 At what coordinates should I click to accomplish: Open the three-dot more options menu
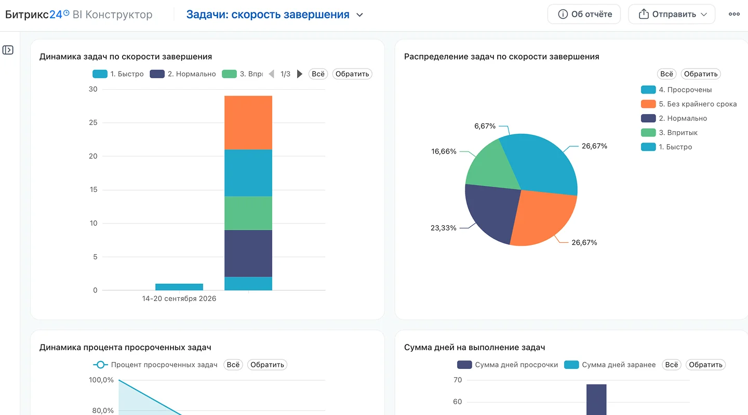click(x=734, y=14)
